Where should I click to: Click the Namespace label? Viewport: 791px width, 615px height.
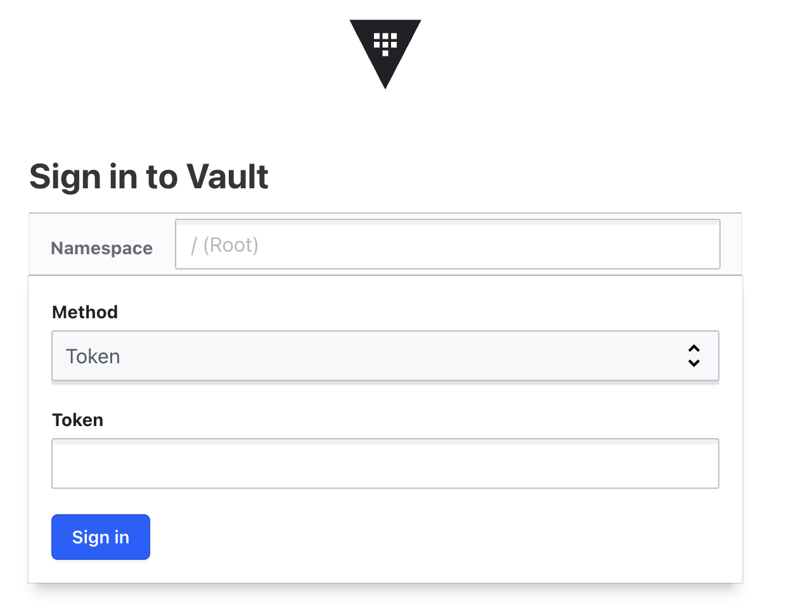tap(101, 248)
